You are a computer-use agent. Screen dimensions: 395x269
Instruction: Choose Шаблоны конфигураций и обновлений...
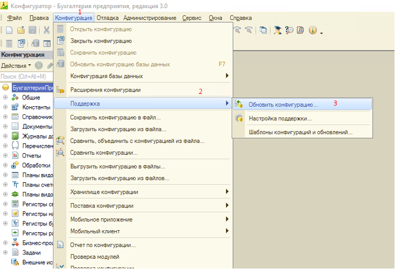(302, 132)
